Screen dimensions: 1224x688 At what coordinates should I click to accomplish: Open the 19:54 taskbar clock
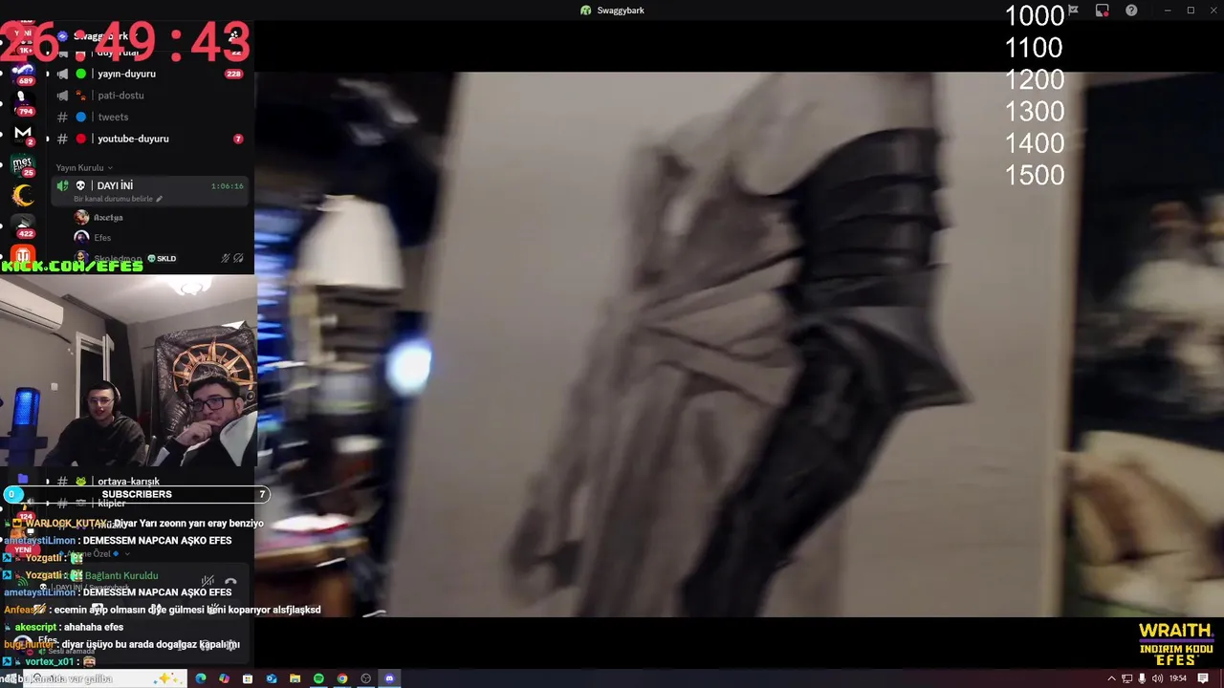click(1179, 678)
